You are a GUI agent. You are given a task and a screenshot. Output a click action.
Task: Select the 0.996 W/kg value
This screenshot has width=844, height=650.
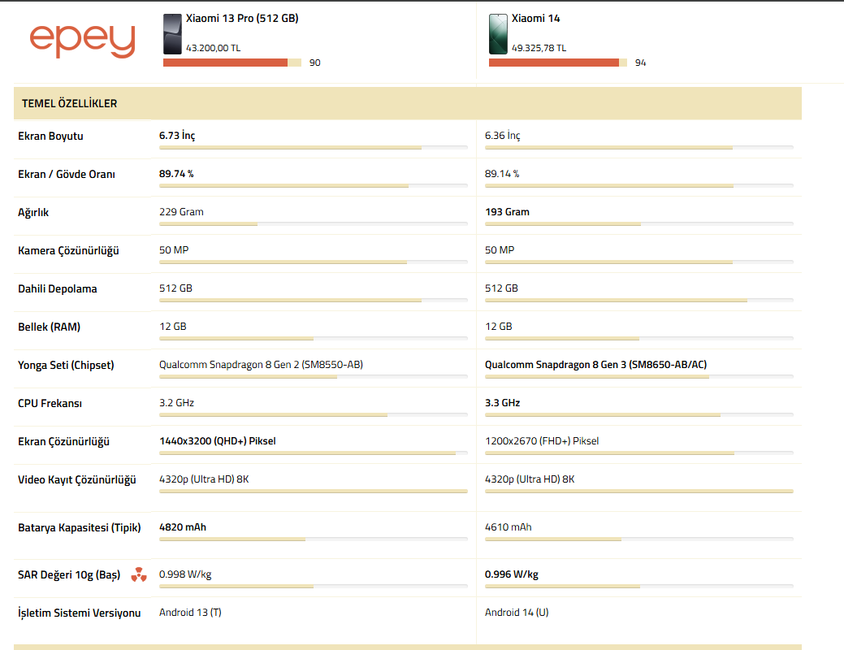click(x=511, y=574)
